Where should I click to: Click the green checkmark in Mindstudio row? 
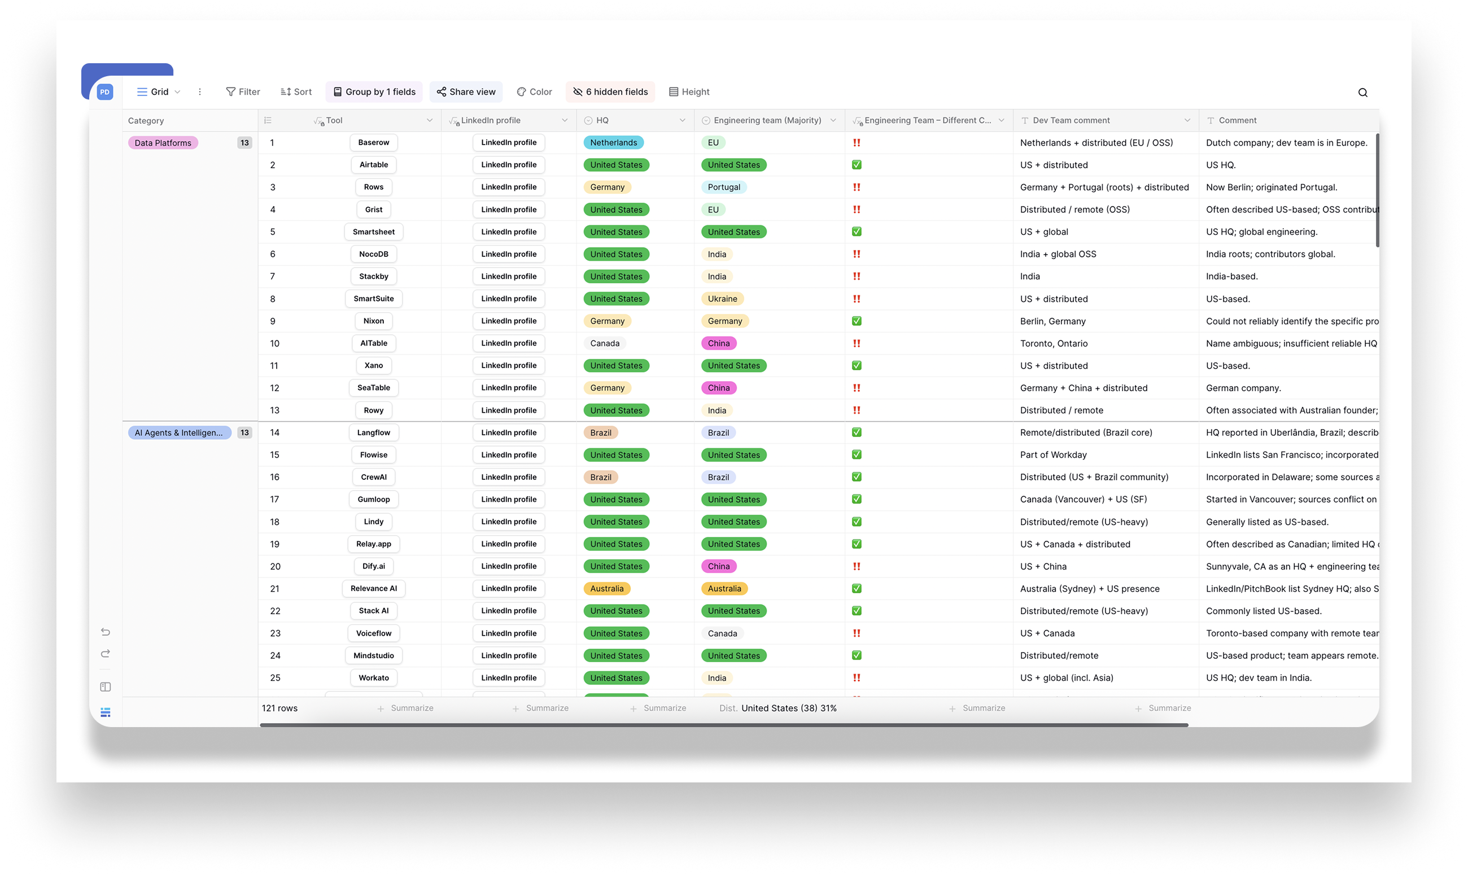coord(857,655)
